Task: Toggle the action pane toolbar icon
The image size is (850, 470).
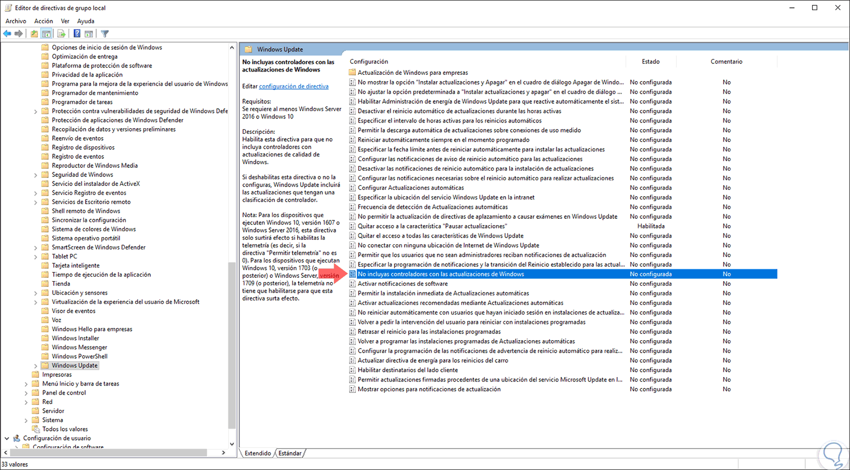Action: tap(89, 34)
